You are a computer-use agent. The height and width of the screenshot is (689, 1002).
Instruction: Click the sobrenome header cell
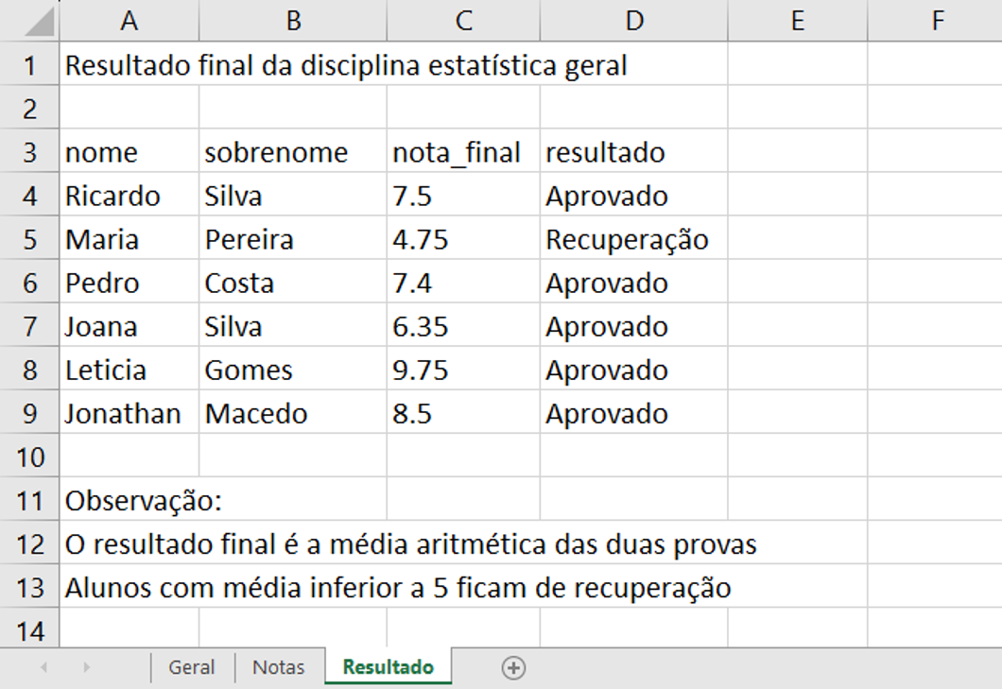pos(293,152)
